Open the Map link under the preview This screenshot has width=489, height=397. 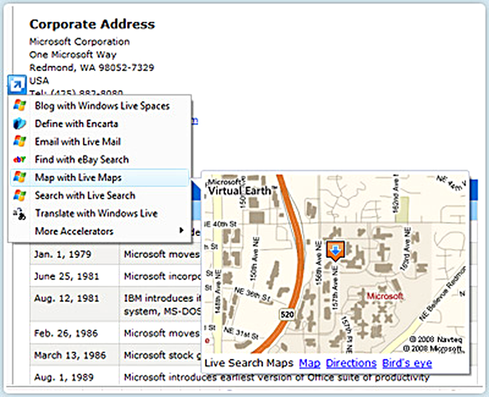pyautogui.click(x=310, y=363)
